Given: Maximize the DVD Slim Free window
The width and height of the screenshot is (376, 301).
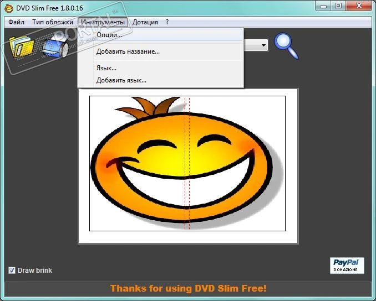Looking at the screenshot, I should coord(338,7).
